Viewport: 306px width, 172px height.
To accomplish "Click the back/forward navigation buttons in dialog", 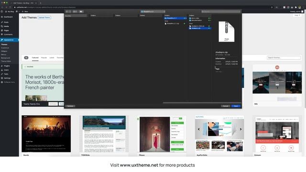I will pos(68,11).
